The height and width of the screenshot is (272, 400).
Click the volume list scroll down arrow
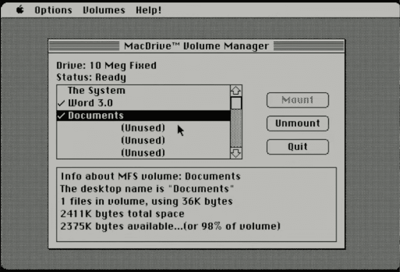[236, 153]
